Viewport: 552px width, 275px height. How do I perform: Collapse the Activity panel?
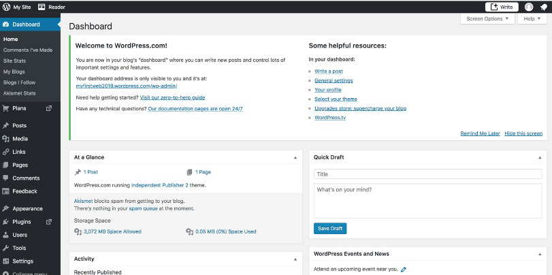pyautogui.click(x=295, y=259)
